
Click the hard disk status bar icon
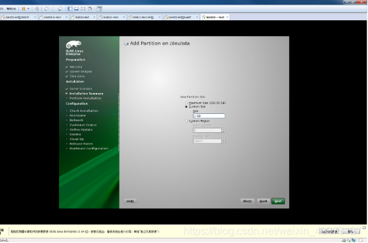[344, 240]
